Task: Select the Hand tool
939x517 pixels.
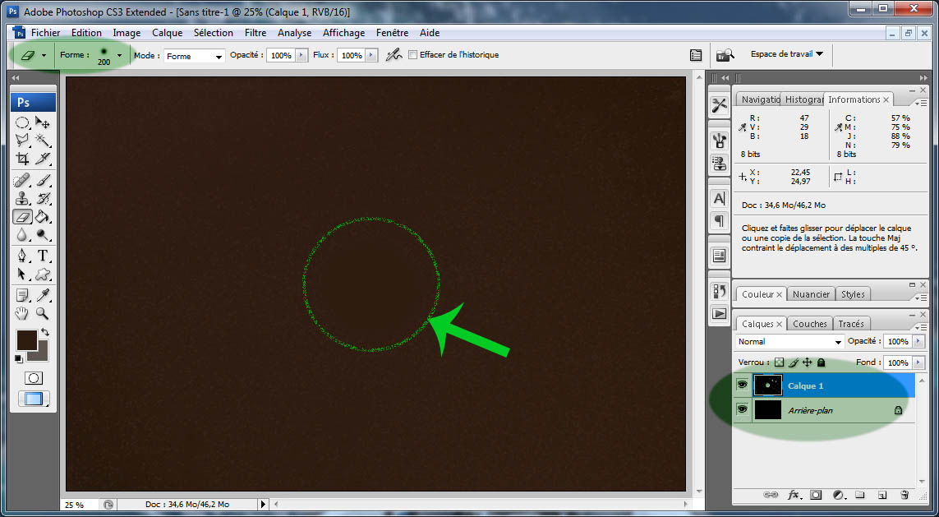Action: 23,312
